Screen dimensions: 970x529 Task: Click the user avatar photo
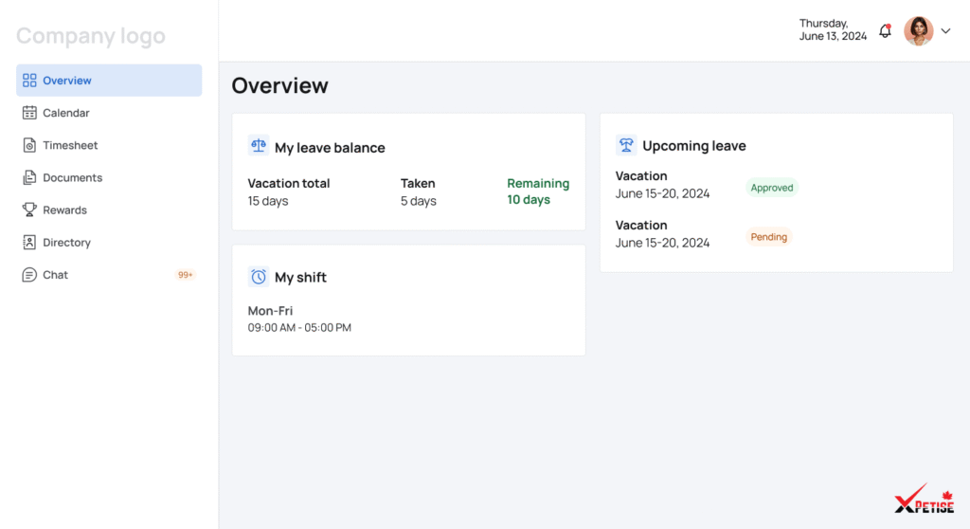pyautogui.click(x=918, y=31)
